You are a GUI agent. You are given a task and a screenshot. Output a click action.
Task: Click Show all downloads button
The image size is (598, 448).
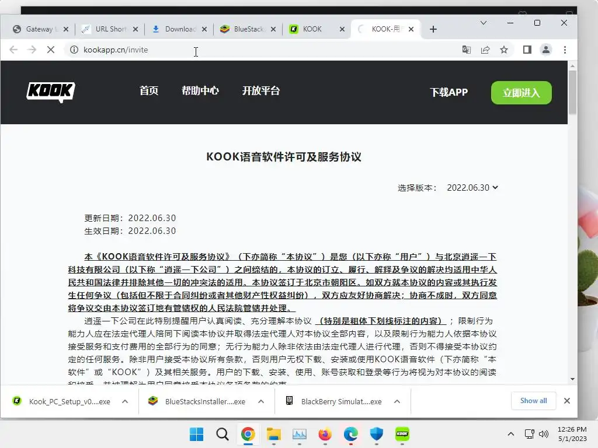(533, 401)
